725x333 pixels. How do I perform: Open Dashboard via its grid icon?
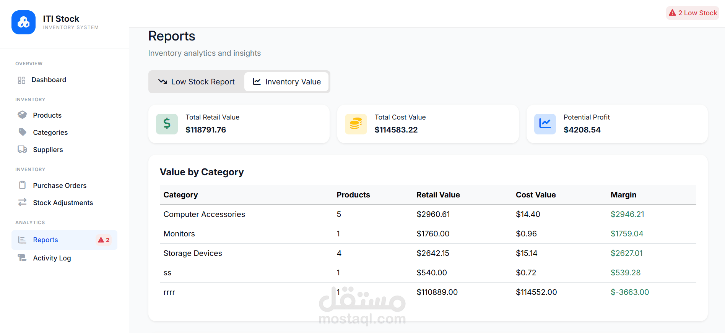point(21,80)
